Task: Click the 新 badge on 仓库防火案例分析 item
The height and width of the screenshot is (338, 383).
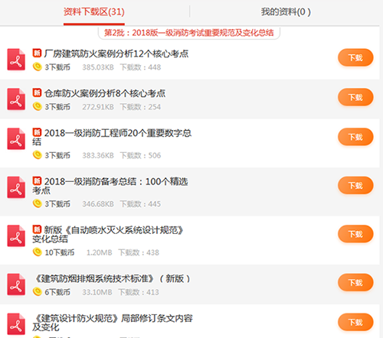Action: pyautogui.click(x=37, y=93)
